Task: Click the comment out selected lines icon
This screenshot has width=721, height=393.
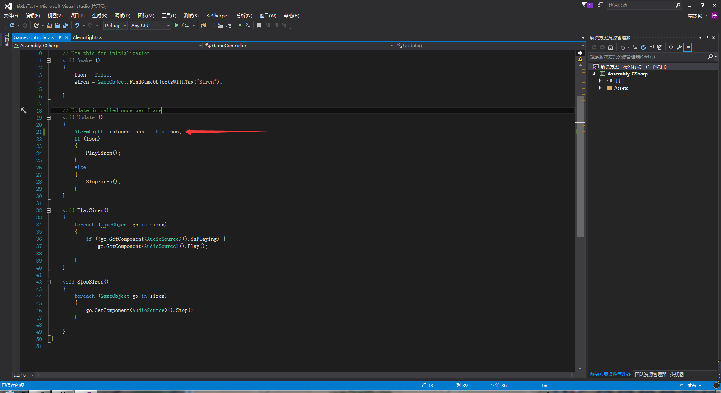Action: 240,25
